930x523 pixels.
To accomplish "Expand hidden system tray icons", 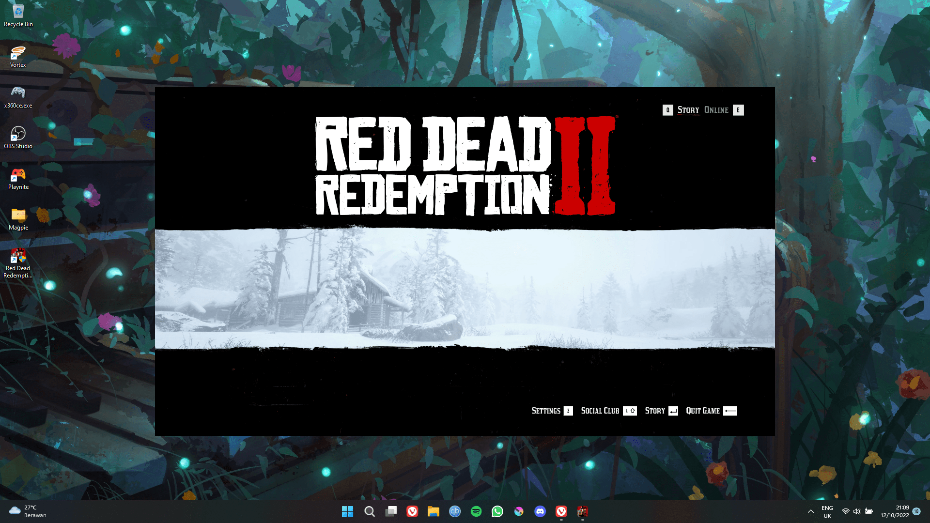I will 810,511.
